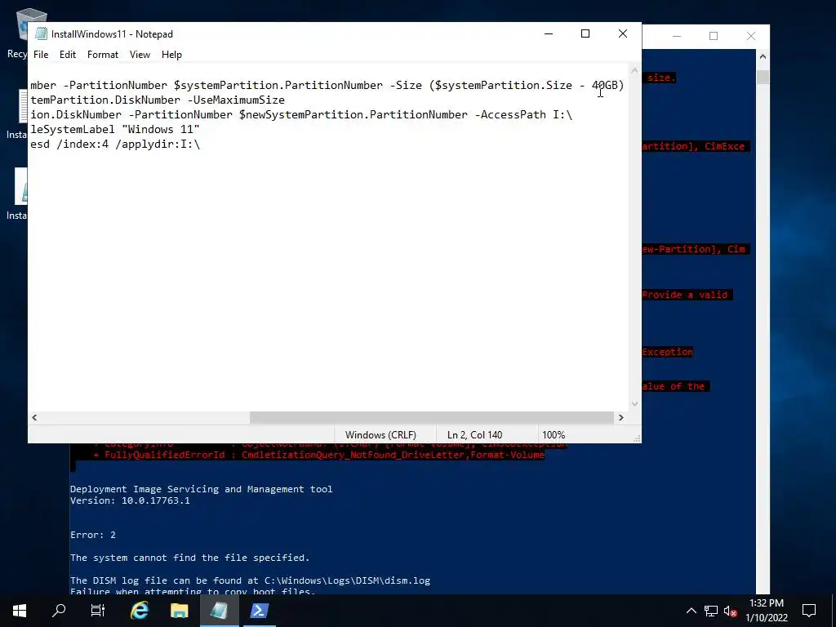The height and width of the screenshot is (627, 836).
Task: Click Notepad vertical scrollbar up arrow
Action: click(634, 70)
